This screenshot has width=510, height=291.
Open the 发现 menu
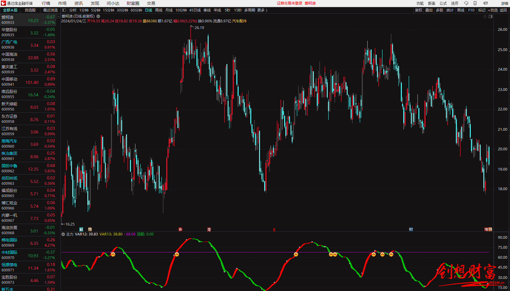(95, 3)
